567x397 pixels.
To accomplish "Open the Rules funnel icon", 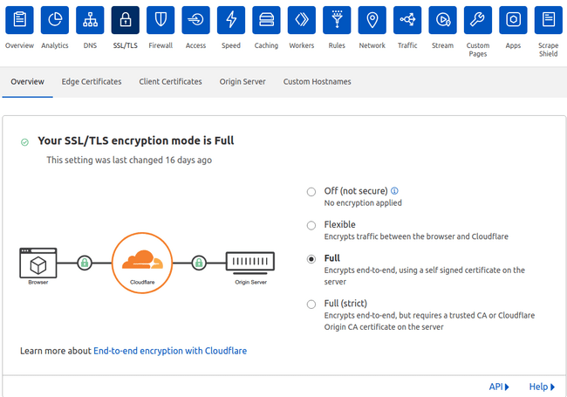I will tap(337, 20).
